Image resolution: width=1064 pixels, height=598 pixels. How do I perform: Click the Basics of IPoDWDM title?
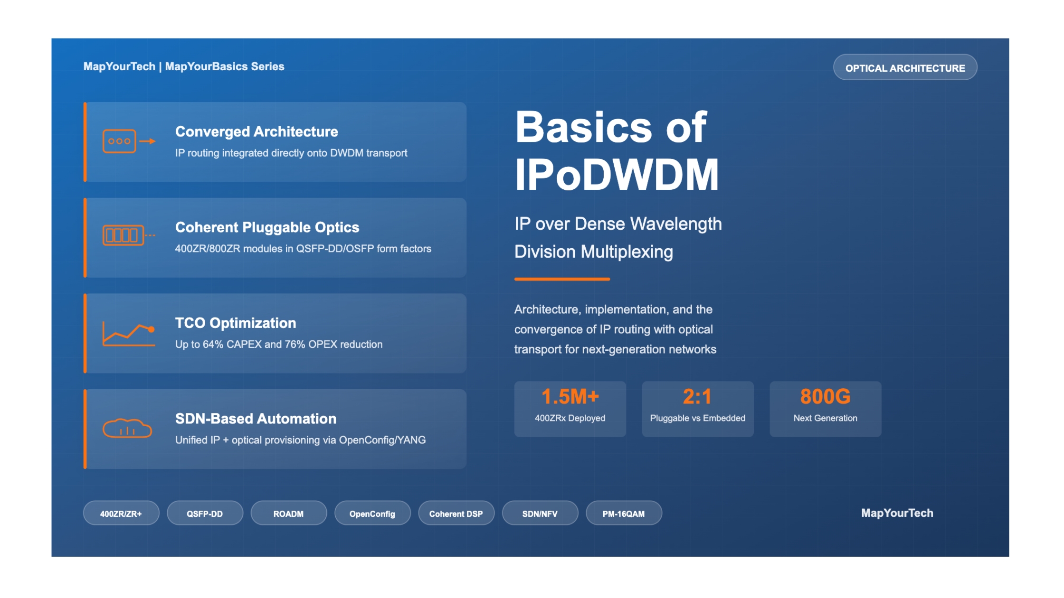pos(616,151)
